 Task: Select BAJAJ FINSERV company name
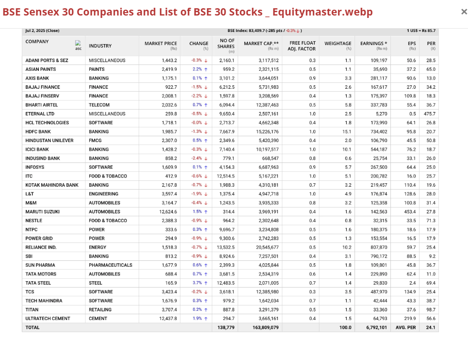(42, 96)
